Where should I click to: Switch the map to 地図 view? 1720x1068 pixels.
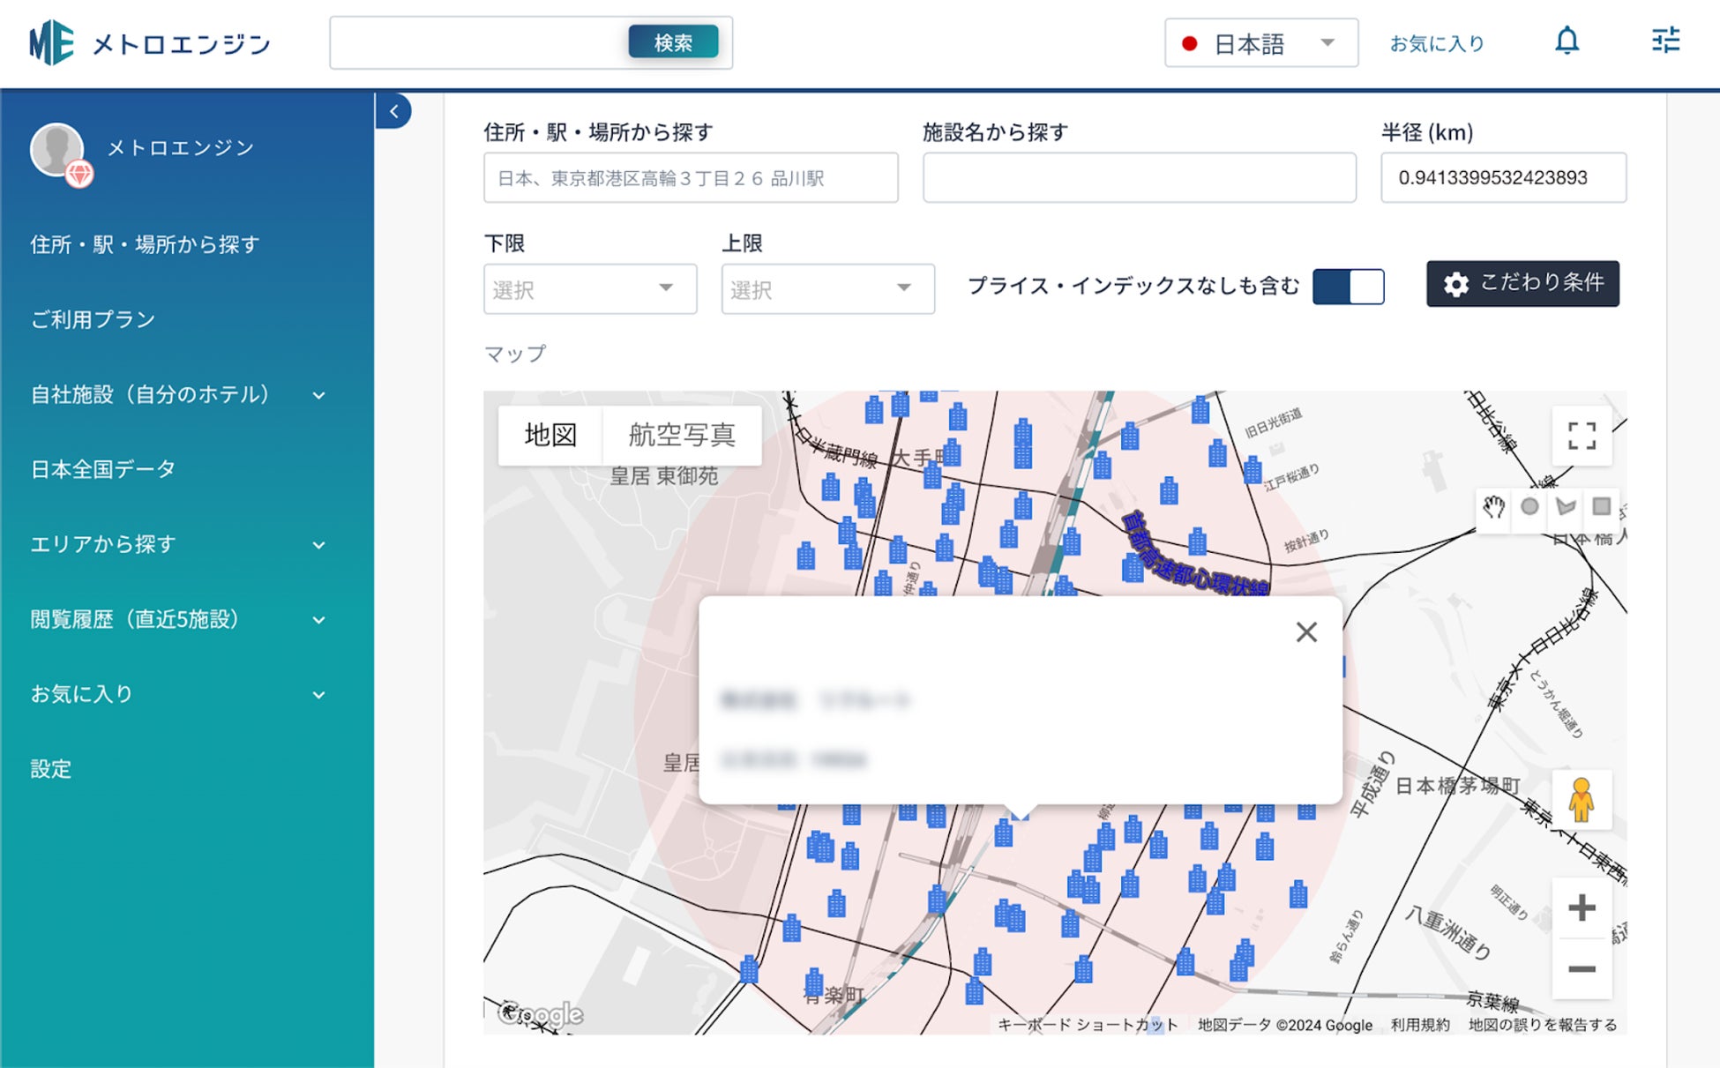coord(550,435)
